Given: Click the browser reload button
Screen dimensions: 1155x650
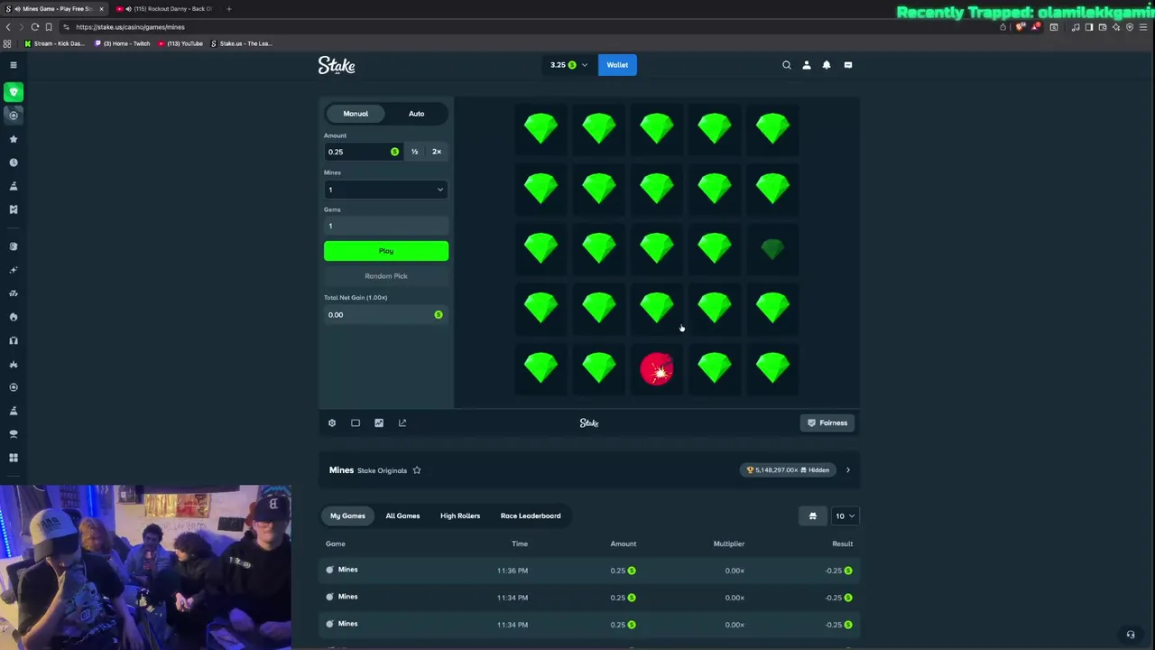Looking at the screenshot, I should click(35, 27).
